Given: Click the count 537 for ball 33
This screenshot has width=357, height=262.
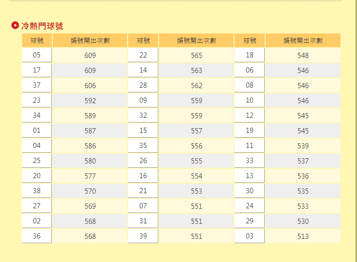Looking at the screenshot, I should point(303,161).
